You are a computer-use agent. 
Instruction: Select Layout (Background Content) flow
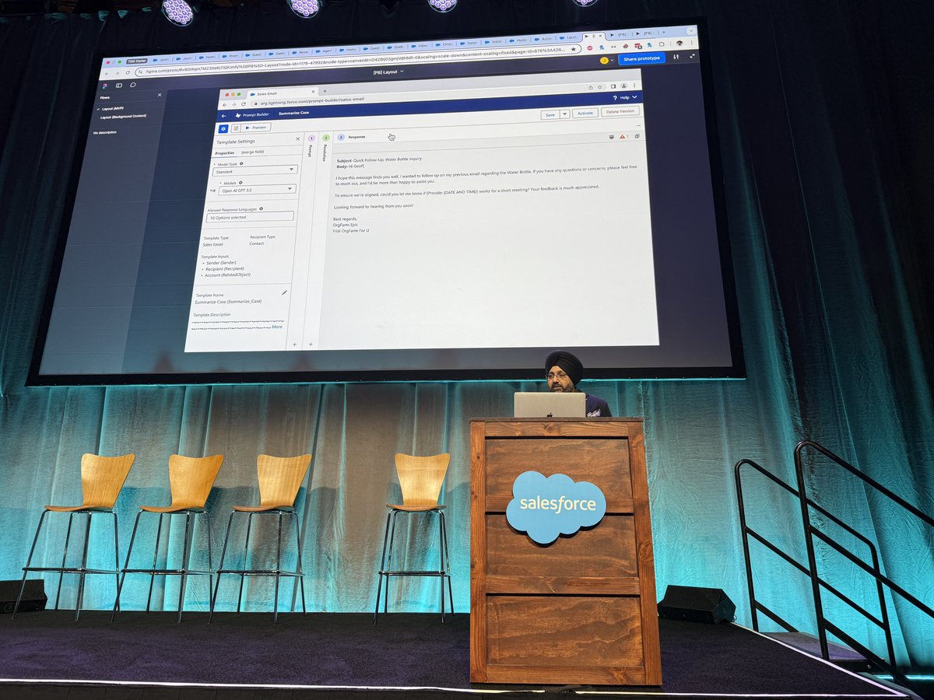(123, 117)
